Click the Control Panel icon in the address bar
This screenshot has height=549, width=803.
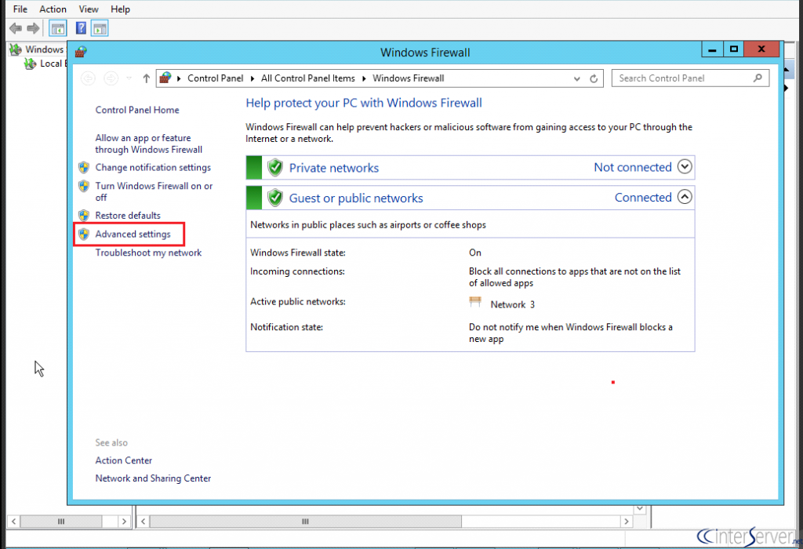[165, 78]
